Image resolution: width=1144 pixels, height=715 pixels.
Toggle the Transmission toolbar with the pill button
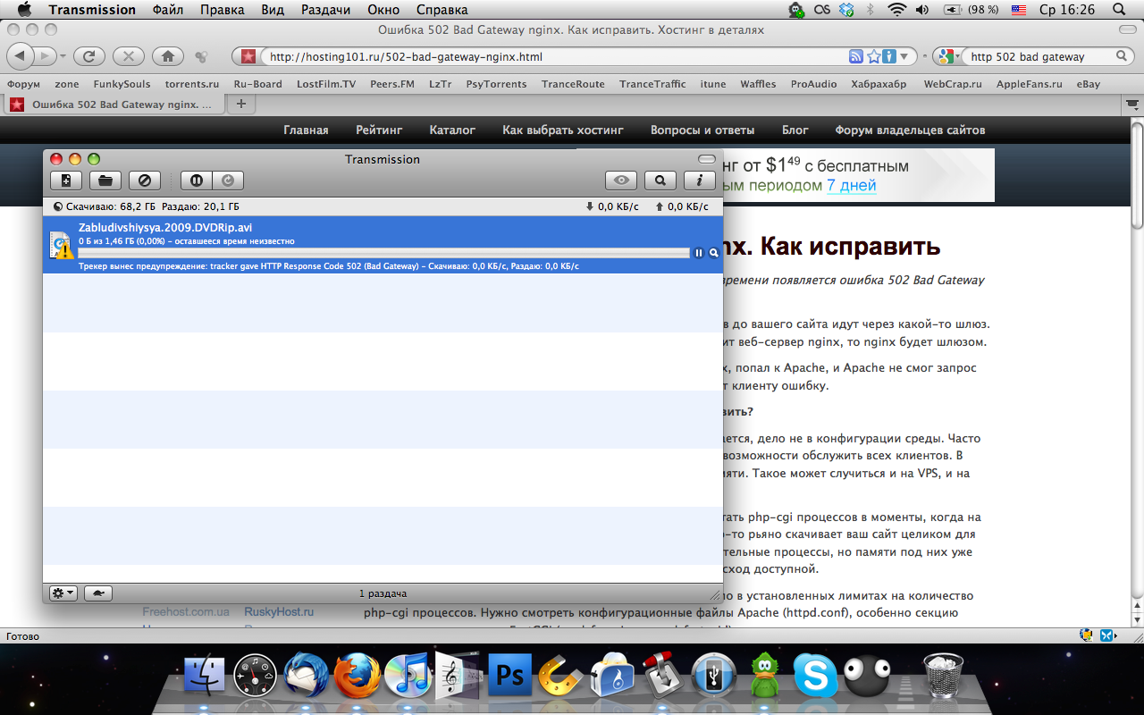click(707, 159)
